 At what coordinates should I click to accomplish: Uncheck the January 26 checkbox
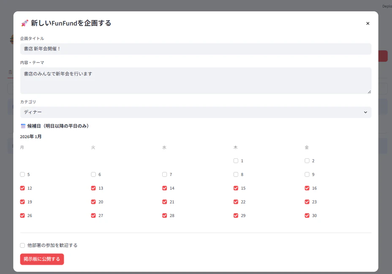coord(22,216)
